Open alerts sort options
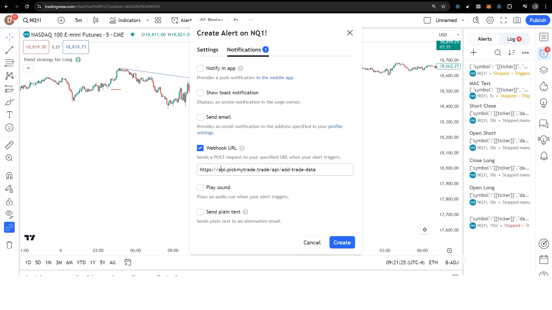 click(511, 53)
